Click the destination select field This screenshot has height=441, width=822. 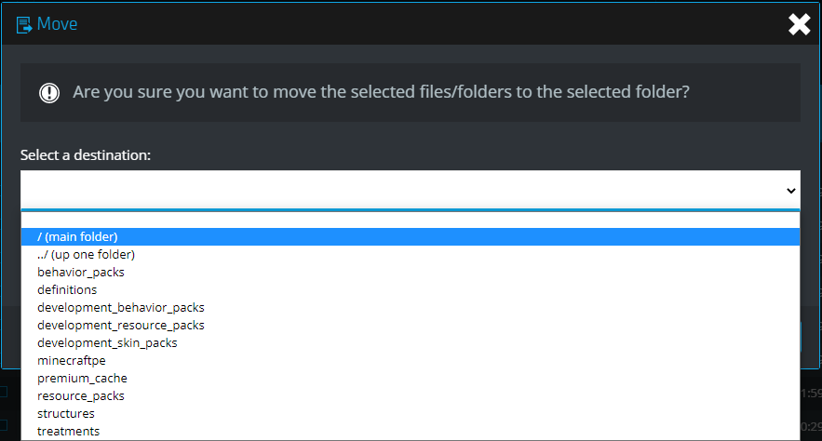pyautogui.click(x=411, y=190)
